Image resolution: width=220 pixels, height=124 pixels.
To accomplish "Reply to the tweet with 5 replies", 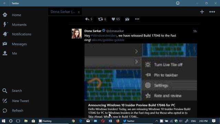I will [x=89, y=19].
